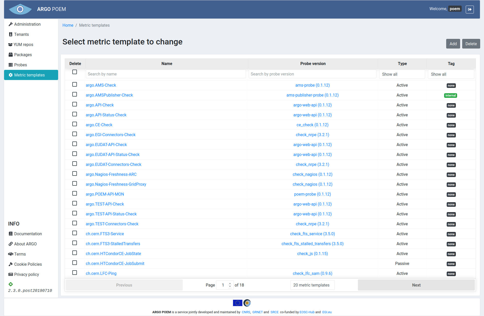Select Metric templates in the sidebar
Viewport: 484px width, 316px height.
click(31, 75)
